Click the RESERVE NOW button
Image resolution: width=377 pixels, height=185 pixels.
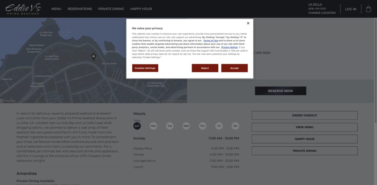[280, 91]
